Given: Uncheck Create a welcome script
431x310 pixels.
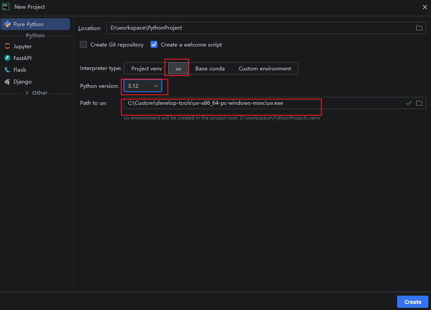Looking at the screenshot, I should pyautogui.click(x=154, y=44).
